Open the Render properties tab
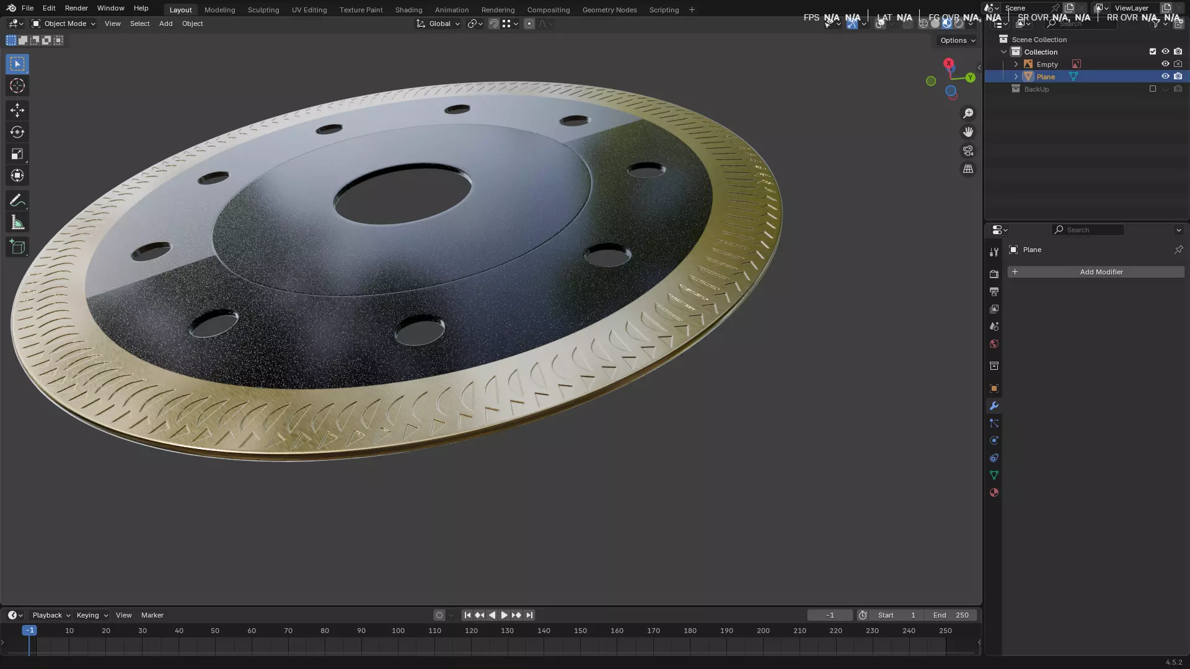This screenshot has height=669, width=1190. (994, 274)
